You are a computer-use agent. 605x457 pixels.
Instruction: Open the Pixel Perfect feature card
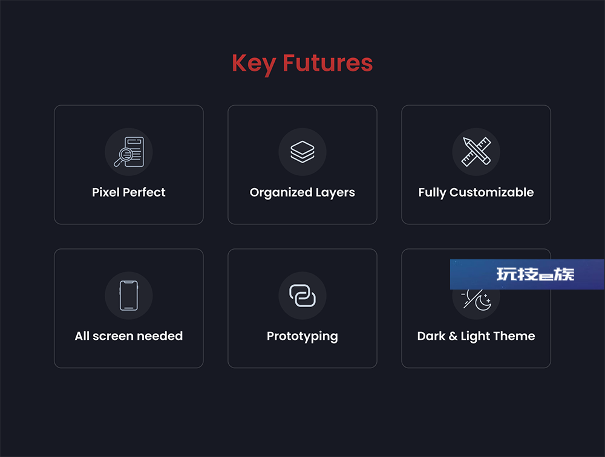click(x=129, y=164)
